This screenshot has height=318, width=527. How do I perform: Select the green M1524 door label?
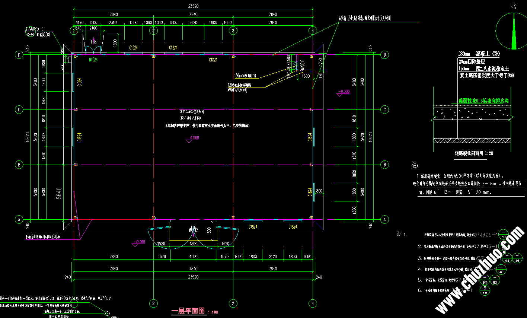click(93, 60)
